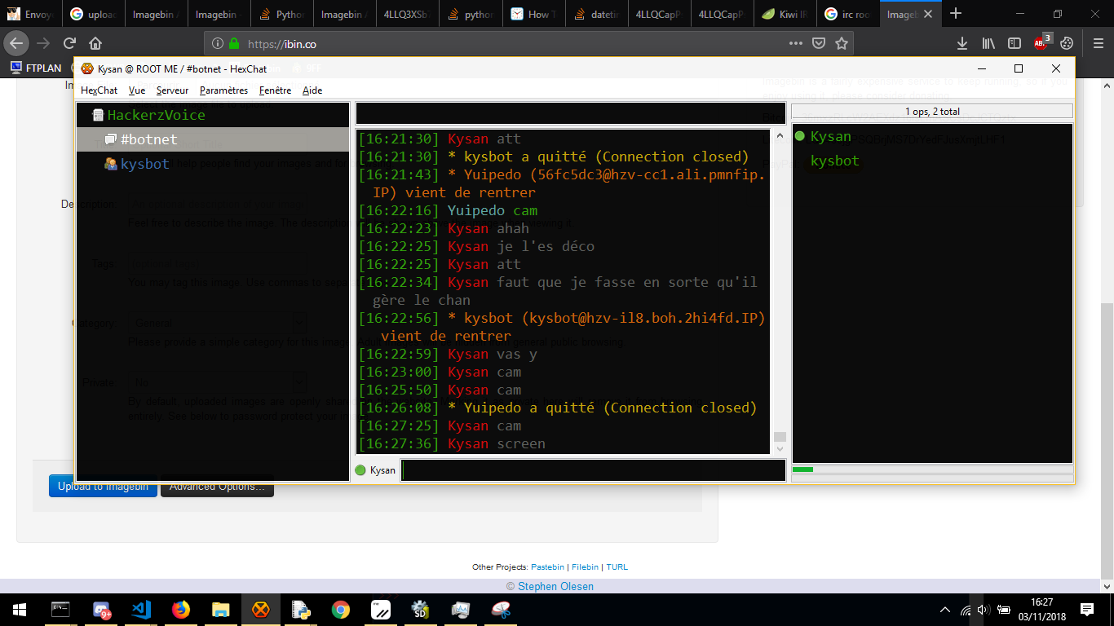1114x626 pixels.
Task: Launch the Snipping Tool from taskbar
Action: tap(501, 609)
